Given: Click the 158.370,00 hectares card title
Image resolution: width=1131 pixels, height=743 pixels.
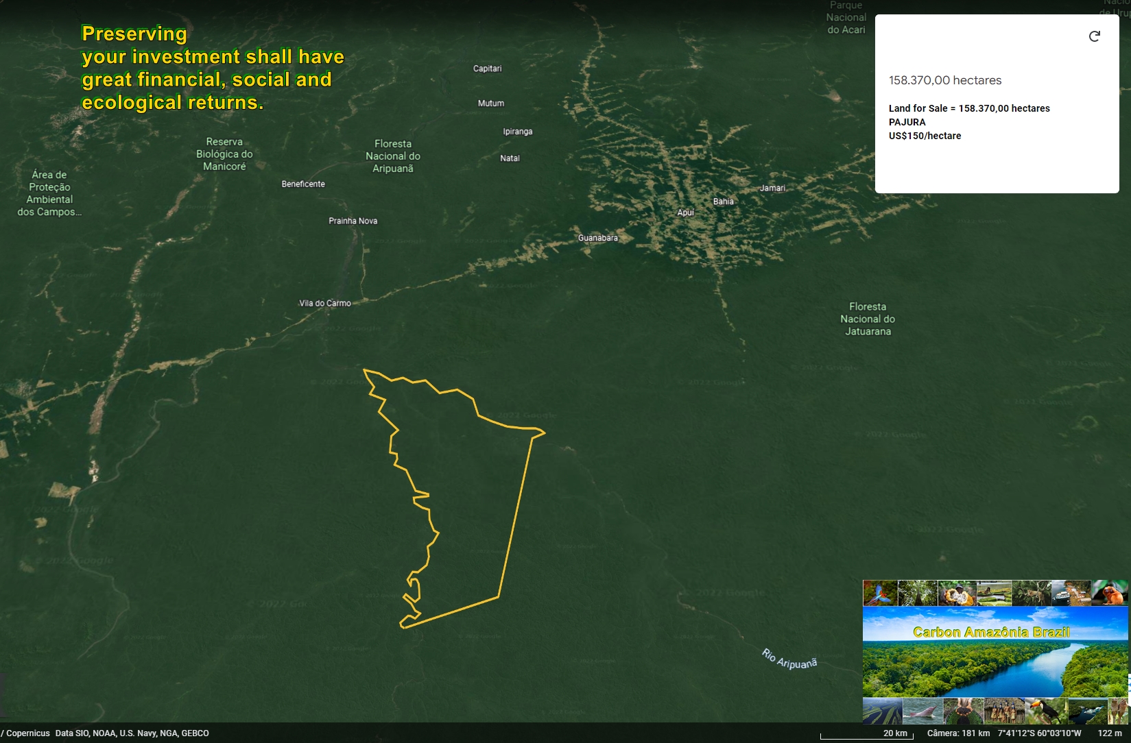Looking at the screenshot, I should [945, 80].
